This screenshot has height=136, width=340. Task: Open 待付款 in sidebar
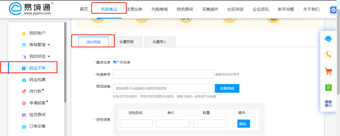coord(35,91)
